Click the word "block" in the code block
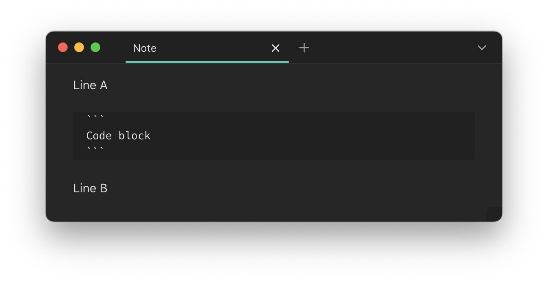Image resolution: width=548 pixels, height=282 pixels. coord(135,136)
